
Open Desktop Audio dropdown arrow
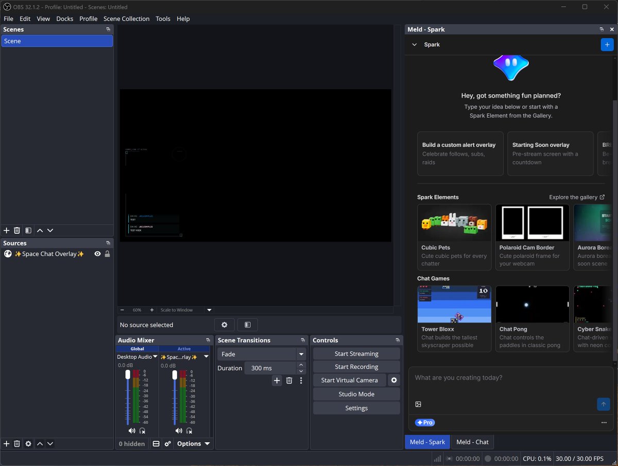155,357
